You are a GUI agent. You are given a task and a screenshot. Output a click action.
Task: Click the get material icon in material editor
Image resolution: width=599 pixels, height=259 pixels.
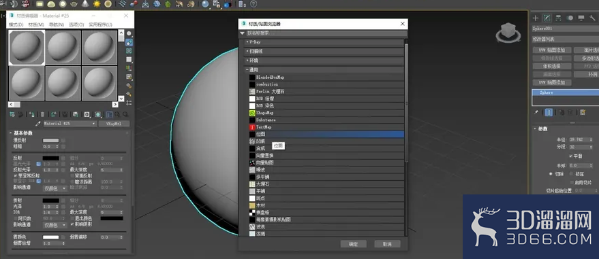(x=12, y=114)
